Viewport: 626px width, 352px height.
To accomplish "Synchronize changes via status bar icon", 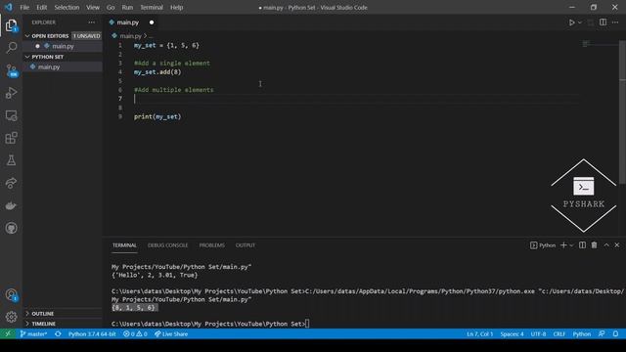I will tap(58, 333).
